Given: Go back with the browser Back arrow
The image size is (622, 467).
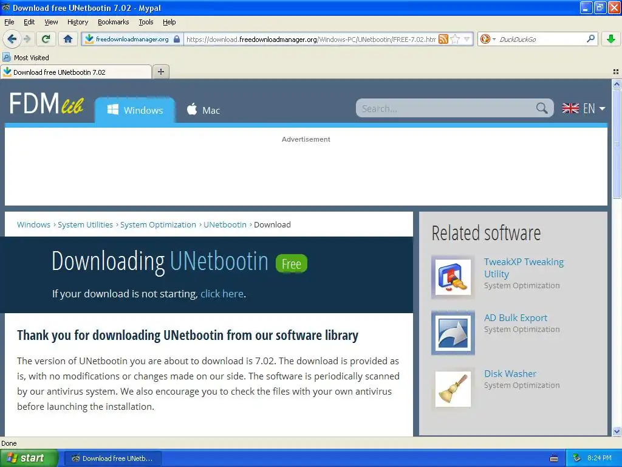Looking at the screenshot, I should [12, 39].
